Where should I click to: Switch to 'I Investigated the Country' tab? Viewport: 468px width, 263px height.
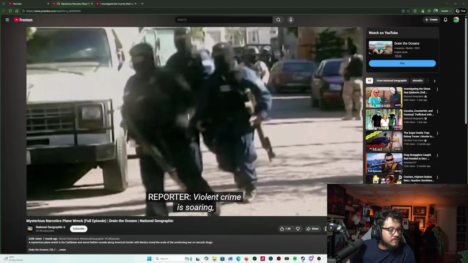[116, 4]
